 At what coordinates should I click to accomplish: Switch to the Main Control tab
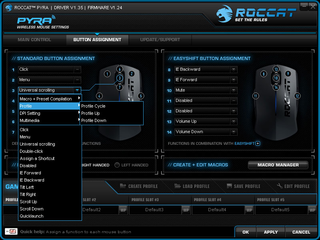pyautogui.click(x=34, y=40)
